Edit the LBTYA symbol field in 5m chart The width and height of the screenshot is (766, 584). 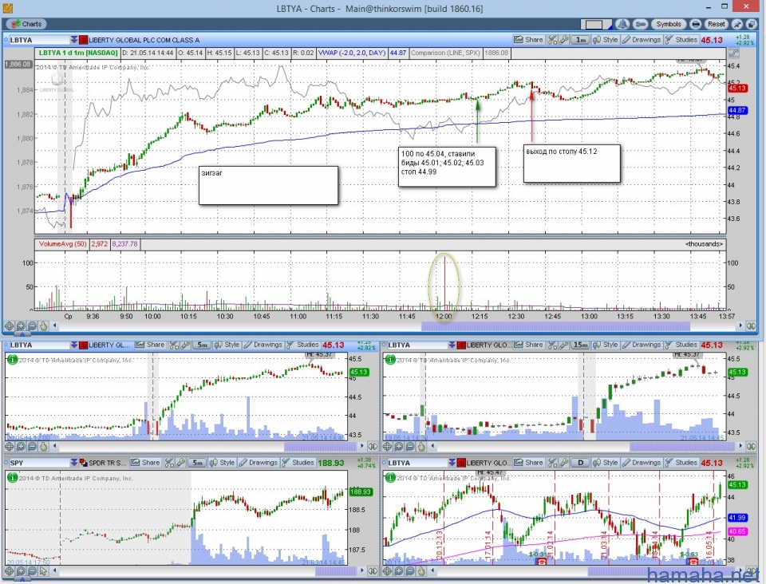pyautogui.click(x=39, y=345)
